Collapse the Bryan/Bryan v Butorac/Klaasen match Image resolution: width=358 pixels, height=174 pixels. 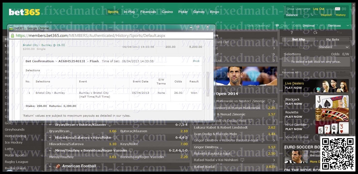tap(50, 125)
